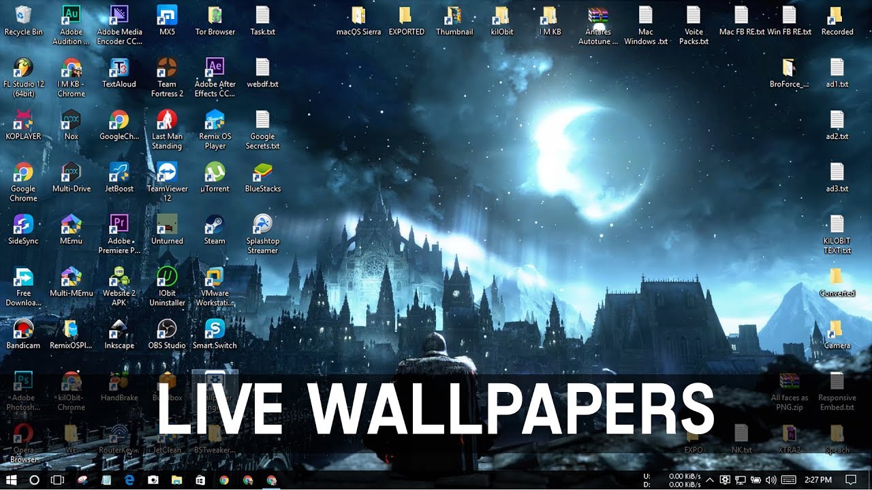
Task: Open Camera app in taskbar
Action: click(x=153, y=480)
